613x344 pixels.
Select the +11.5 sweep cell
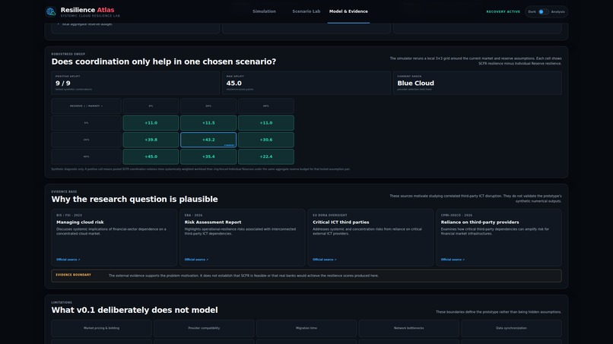click(x=208, y=122)
